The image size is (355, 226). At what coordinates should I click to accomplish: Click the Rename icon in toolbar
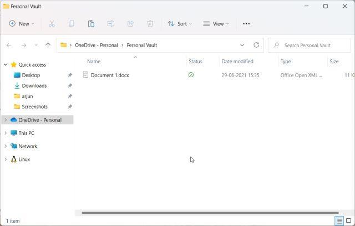click(111, 23)
